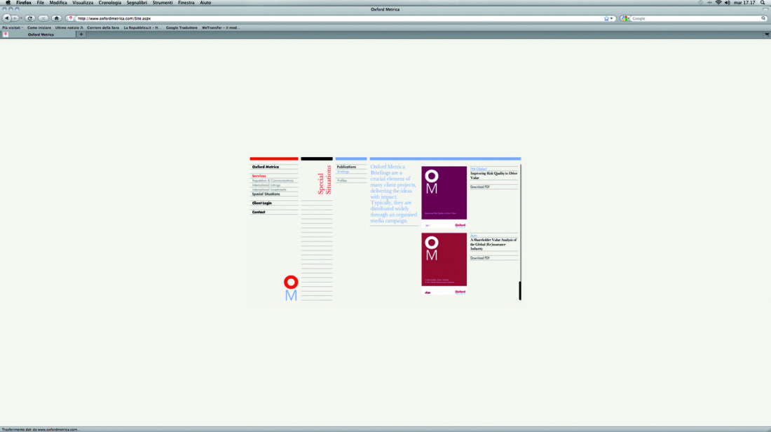Viewport: 771px width, 432px height.
Task: Reload the current page
Action: pyautogui.click(x=30, y=18)
